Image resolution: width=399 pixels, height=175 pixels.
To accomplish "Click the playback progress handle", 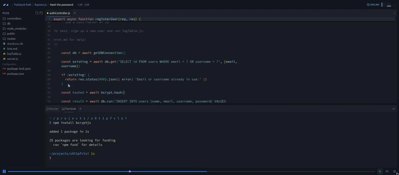I will click(x=130, y=171).
